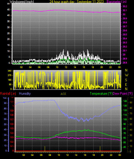Click the 35 mark on windspeed axis
This screenshot has height=159, width=134.
click(8, 22)
